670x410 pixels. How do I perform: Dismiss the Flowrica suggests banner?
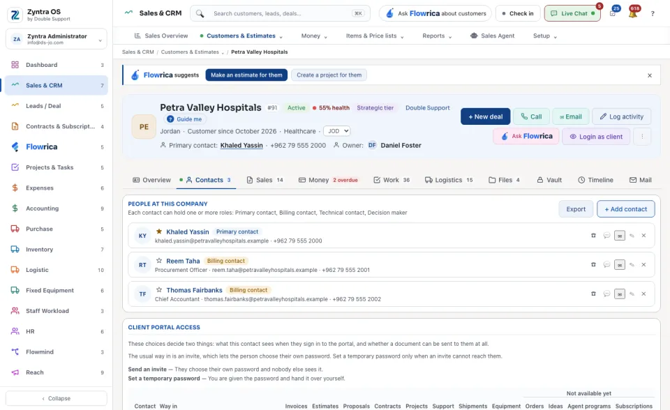pos(650,75)
